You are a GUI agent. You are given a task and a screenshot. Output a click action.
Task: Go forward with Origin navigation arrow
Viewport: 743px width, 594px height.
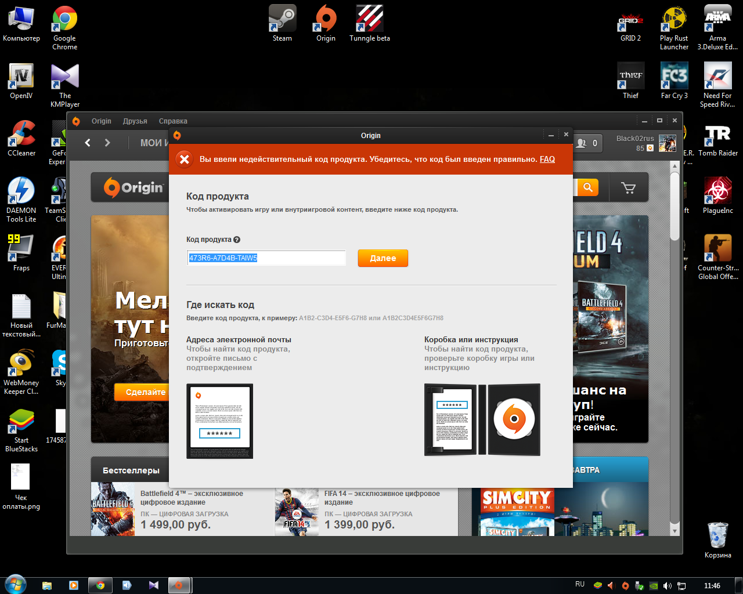(107, 143)
